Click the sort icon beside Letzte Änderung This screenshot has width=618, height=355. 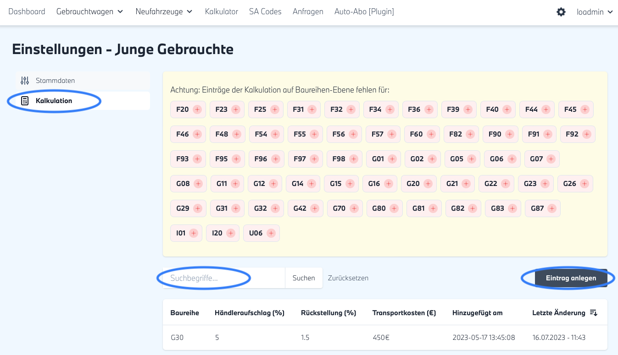pos(593,313)
